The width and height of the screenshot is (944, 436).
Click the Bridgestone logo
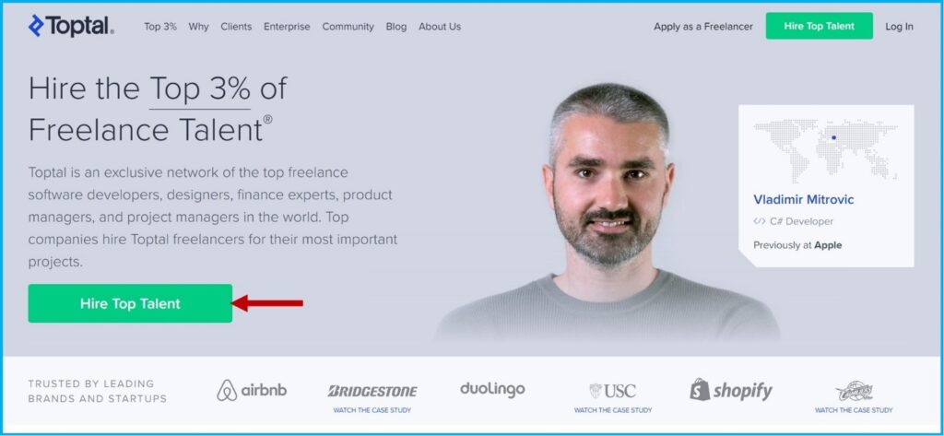pos(372,392)
